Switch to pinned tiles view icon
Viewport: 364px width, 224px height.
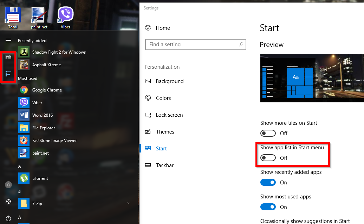tap(8, 57)
